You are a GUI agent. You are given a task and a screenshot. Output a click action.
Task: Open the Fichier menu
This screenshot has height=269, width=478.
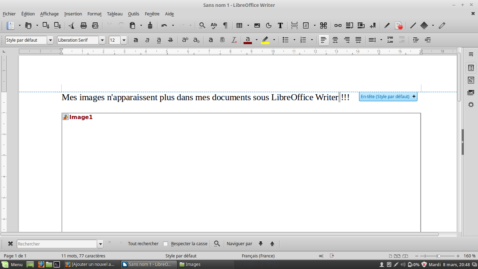pos(9,14)
